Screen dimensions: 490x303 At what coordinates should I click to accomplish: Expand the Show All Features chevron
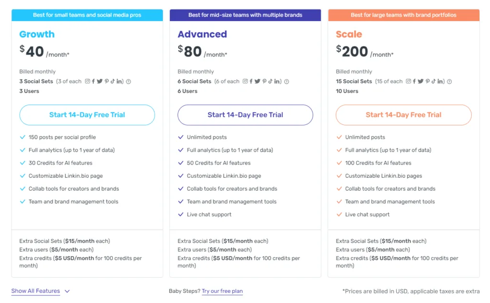coord(67,291)
